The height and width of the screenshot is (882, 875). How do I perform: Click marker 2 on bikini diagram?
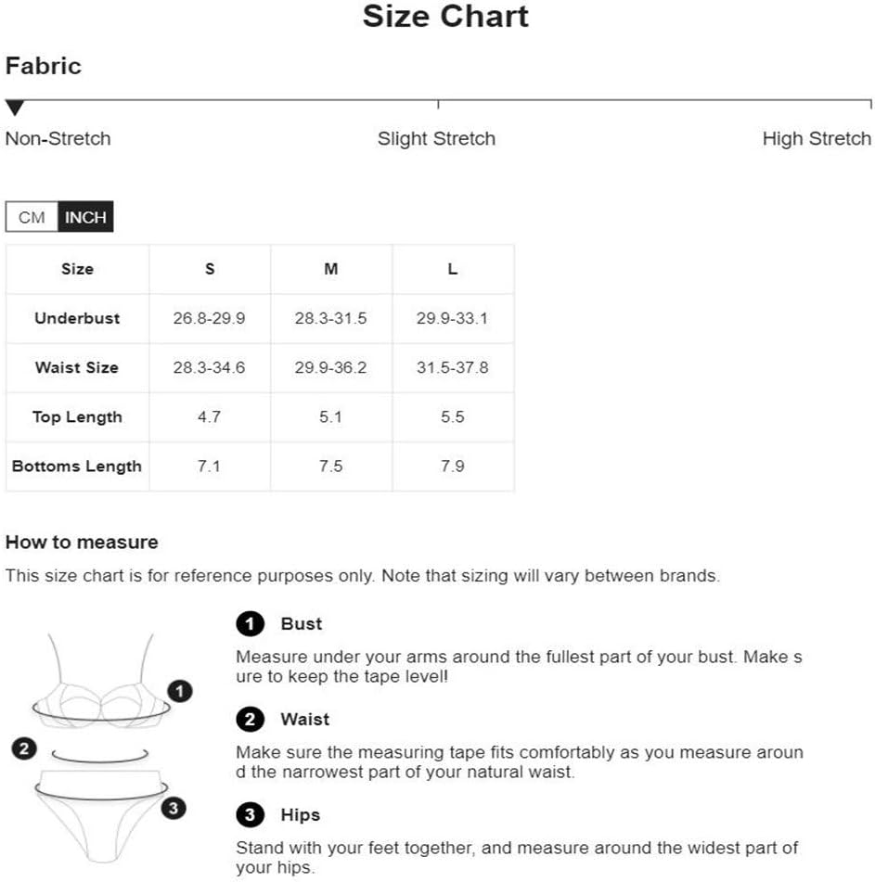pos(25,749)
